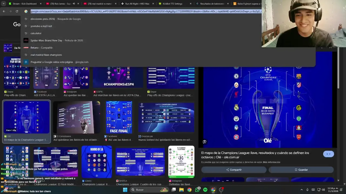Close the image preview panel with X
346x194 pixels.
coord(330,48)
